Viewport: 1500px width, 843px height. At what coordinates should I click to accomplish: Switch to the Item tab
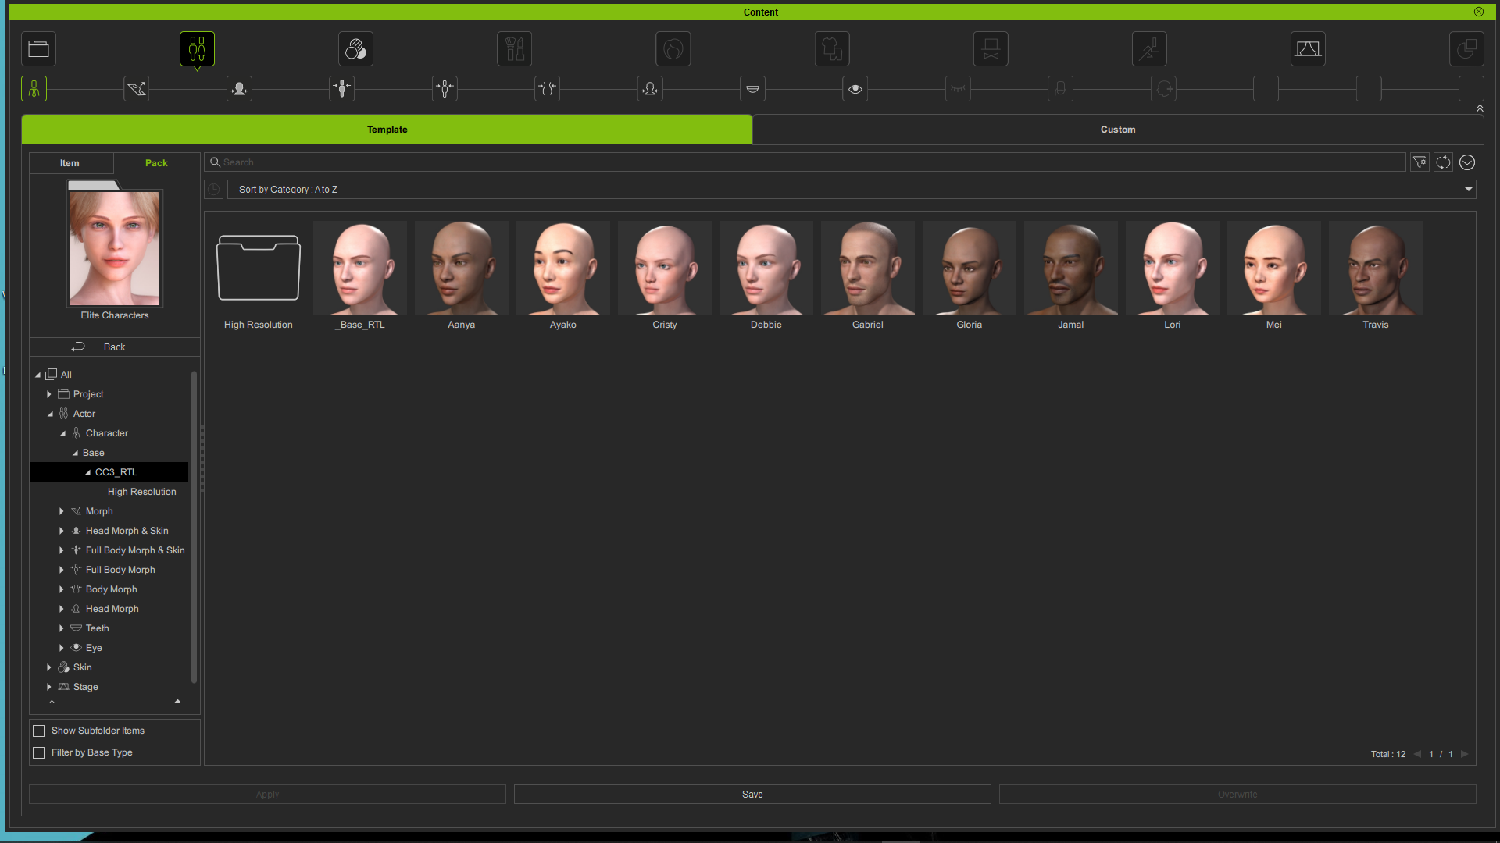click(70, 163)
